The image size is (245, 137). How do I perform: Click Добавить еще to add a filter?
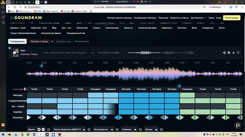tap(64, 41)
